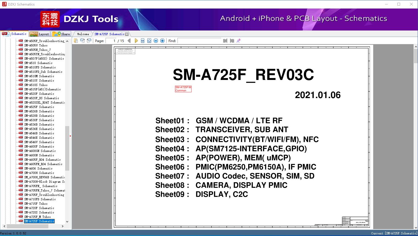
Task: Close the SM-A725F Schematic tab
Action: [127, 34]
